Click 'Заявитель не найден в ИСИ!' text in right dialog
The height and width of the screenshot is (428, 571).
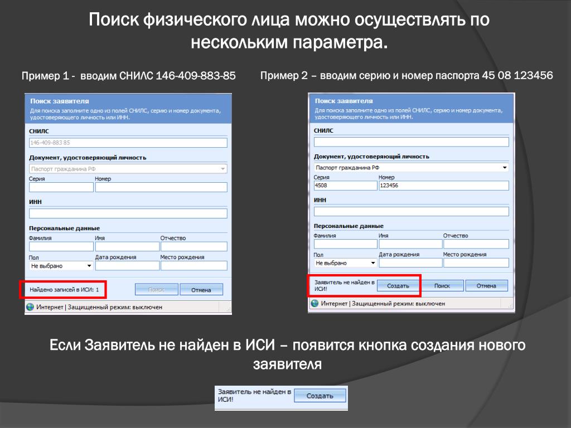click(344, 286)
